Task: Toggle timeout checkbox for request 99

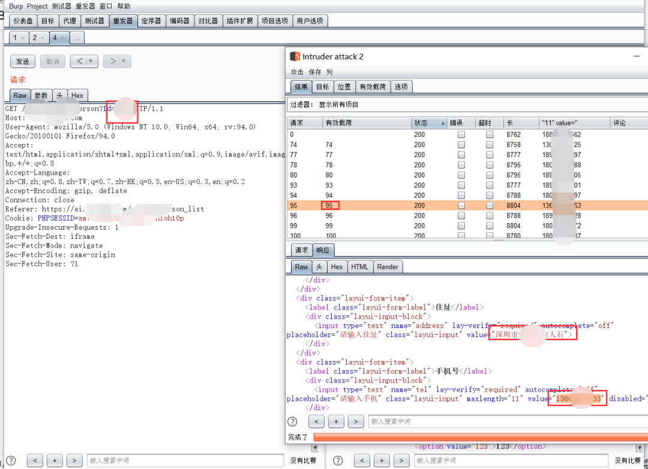Action: 490,226
